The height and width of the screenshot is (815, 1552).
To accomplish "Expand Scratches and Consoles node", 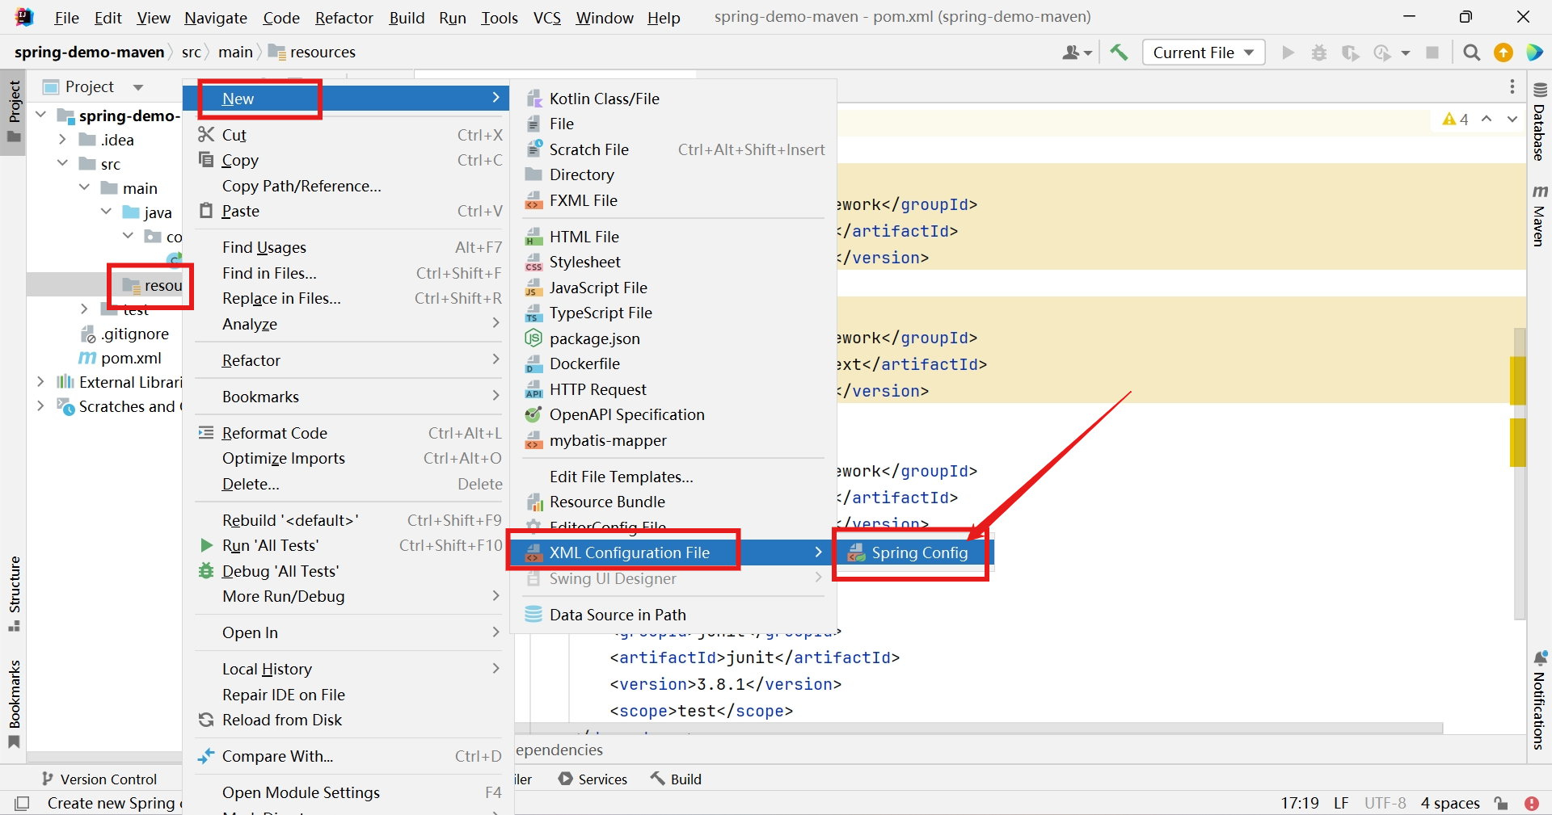I will 40,406.
